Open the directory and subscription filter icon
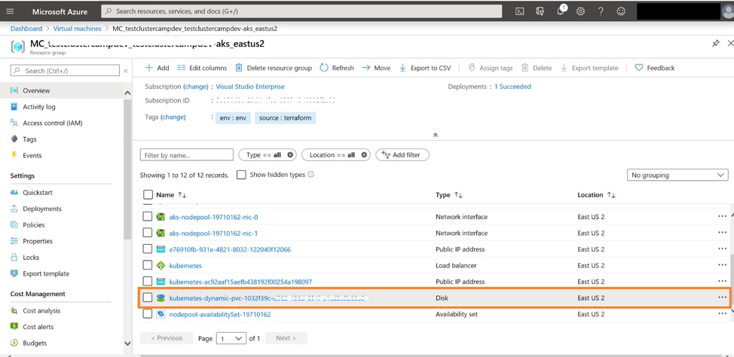Viewport: 734px width, 357px height. click(x=540, y=11)
